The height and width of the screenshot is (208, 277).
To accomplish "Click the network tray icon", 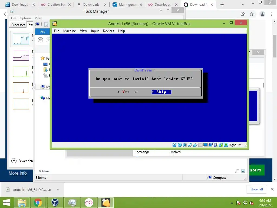I will click(245, 203).
